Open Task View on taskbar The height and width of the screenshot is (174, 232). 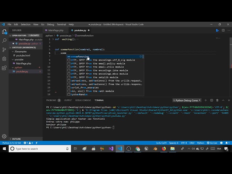click(75, 149)
